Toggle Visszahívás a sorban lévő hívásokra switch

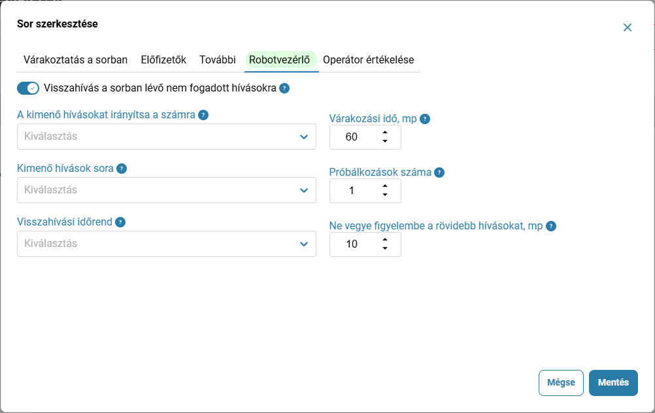pos(28,88)
